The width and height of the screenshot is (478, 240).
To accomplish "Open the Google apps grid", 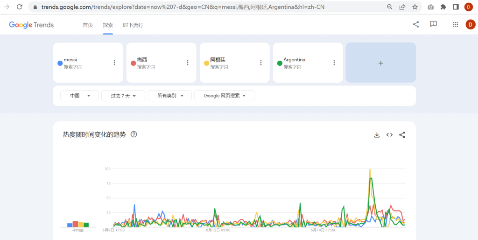I will (456, 25).
